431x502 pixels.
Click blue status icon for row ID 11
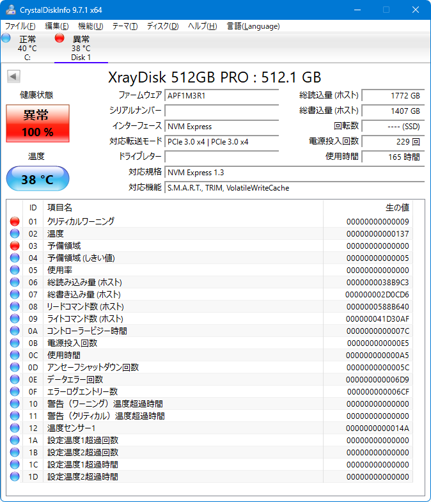[15, 416]
